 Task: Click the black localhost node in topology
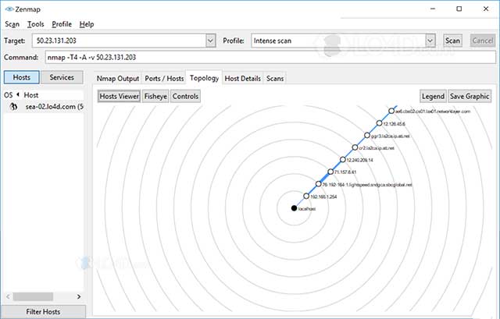point(294,208)
